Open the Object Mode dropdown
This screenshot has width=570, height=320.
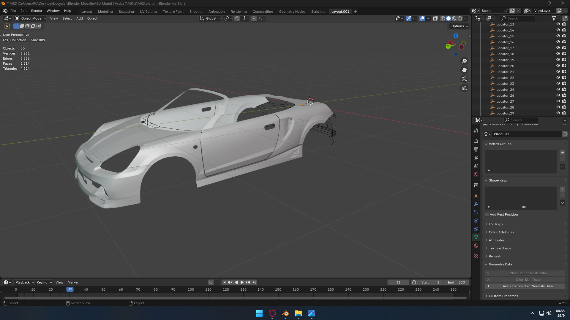coord(31,18)
